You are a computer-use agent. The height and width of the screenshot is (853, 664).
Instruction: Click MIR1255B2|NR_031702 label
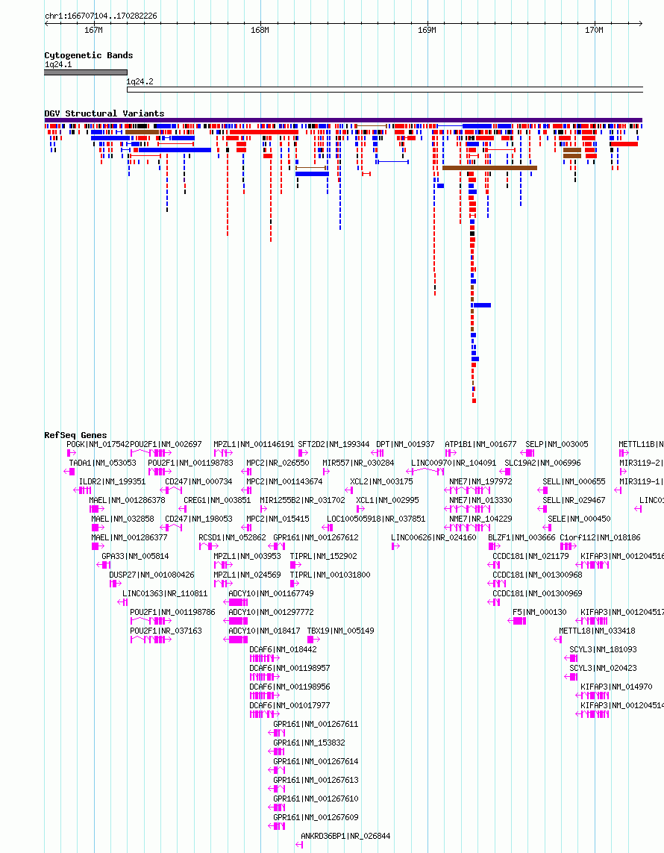[x=302, y=500]
